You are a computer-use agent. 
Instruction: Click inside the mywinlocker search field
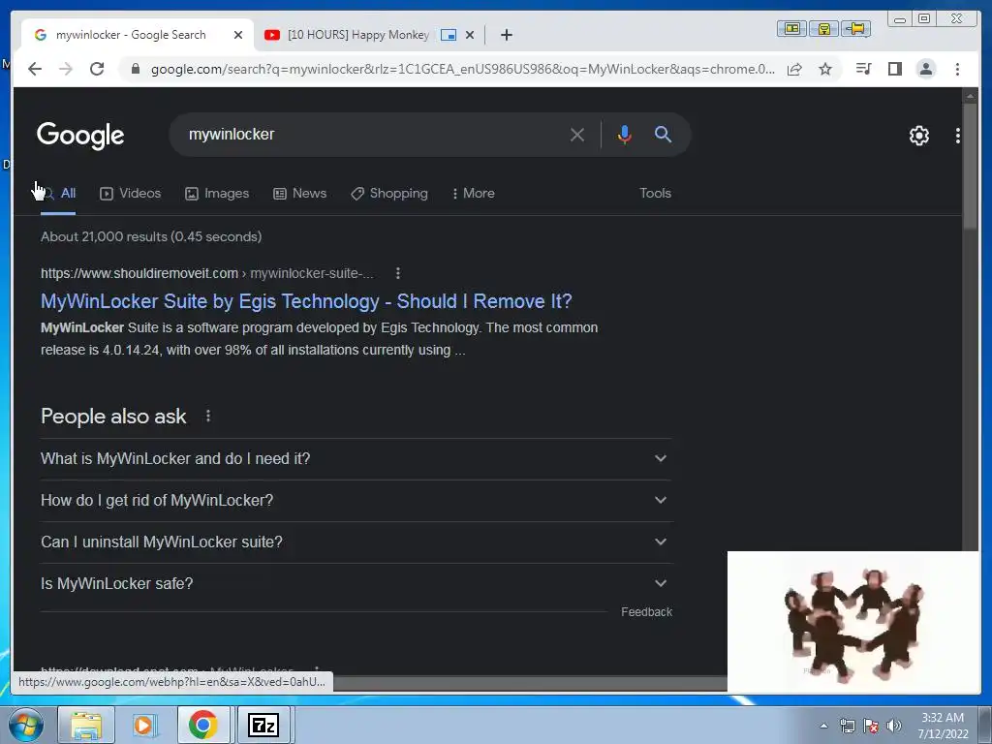point(373,135)
